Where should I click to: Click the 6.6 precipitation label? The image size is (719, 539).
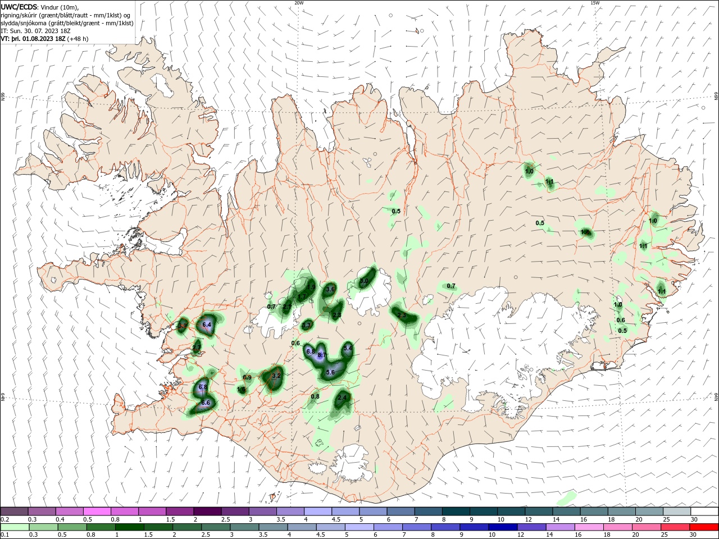206,403
